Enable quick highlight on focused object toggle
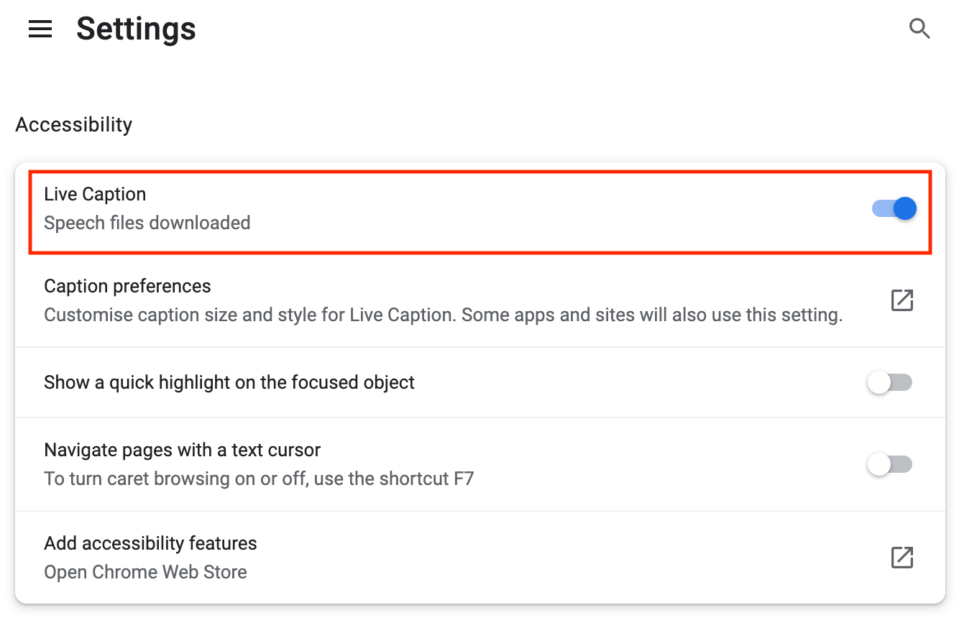This screenshot has width=959, height=628. tap(890, 383)
